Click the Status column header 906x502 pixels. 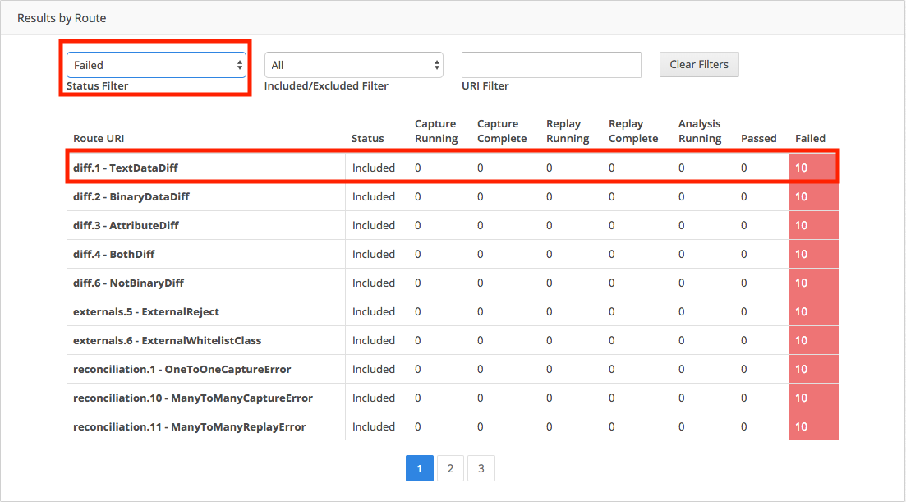pyautogui.click(x=367, y=139)
